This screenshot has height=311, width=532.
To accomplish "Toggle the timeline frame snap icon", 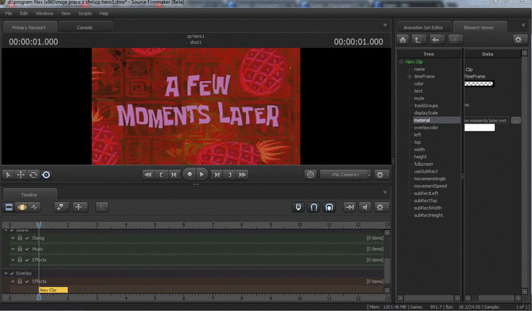I will [298, 207].
